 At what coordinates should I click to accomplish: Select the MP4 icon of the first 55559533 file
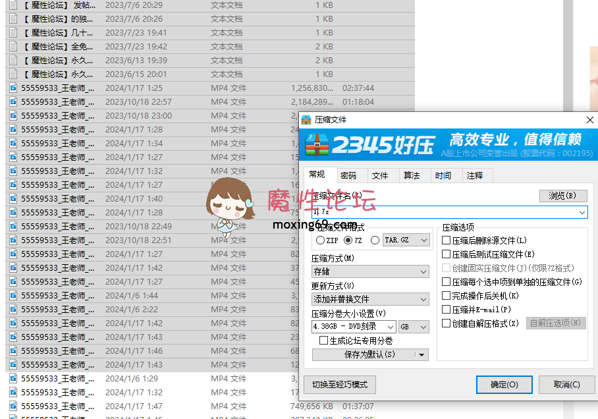coord(13,88)
